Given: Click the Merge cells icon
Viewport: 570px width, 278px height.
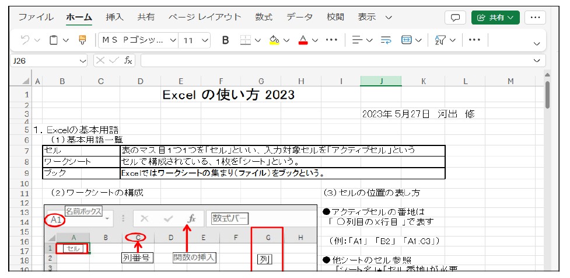Looking at the screenshot, I should coord(407,40).
